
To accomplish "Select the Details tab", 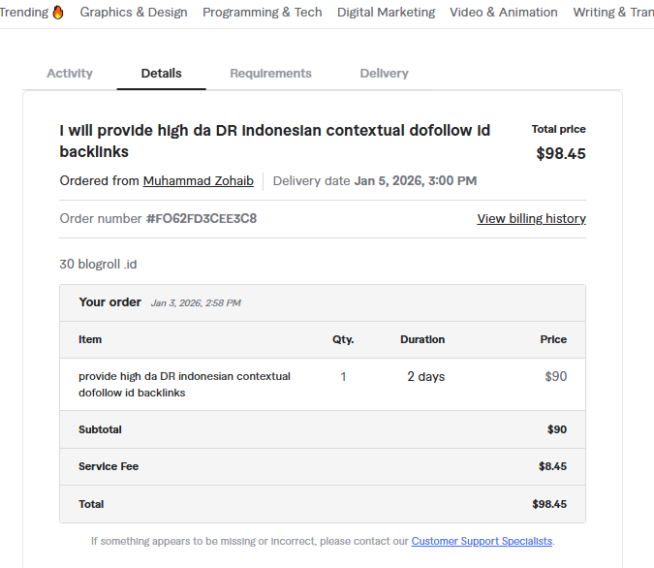I will 161,74.
